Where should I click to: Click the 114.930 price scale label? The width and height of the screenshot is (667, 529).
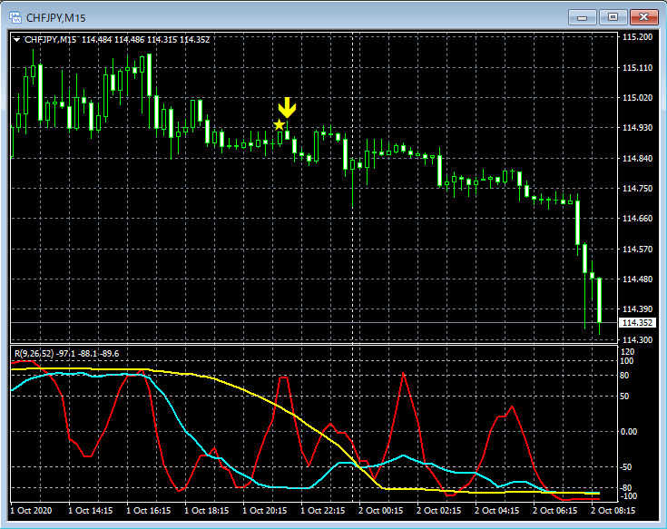point(637,128)
